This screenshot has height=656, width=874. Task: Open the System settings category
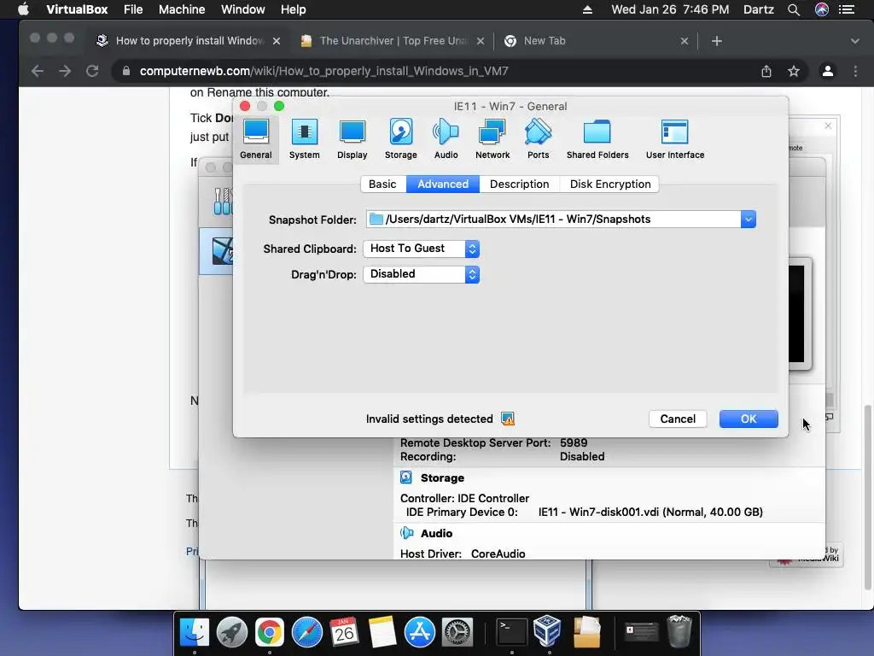pos(305,139)
